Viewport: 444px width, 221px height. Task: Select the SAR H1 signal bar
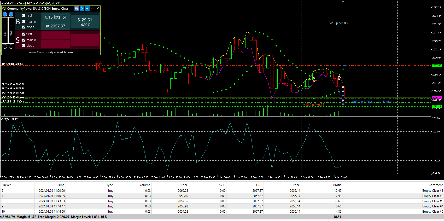click(x=11, y=30)
